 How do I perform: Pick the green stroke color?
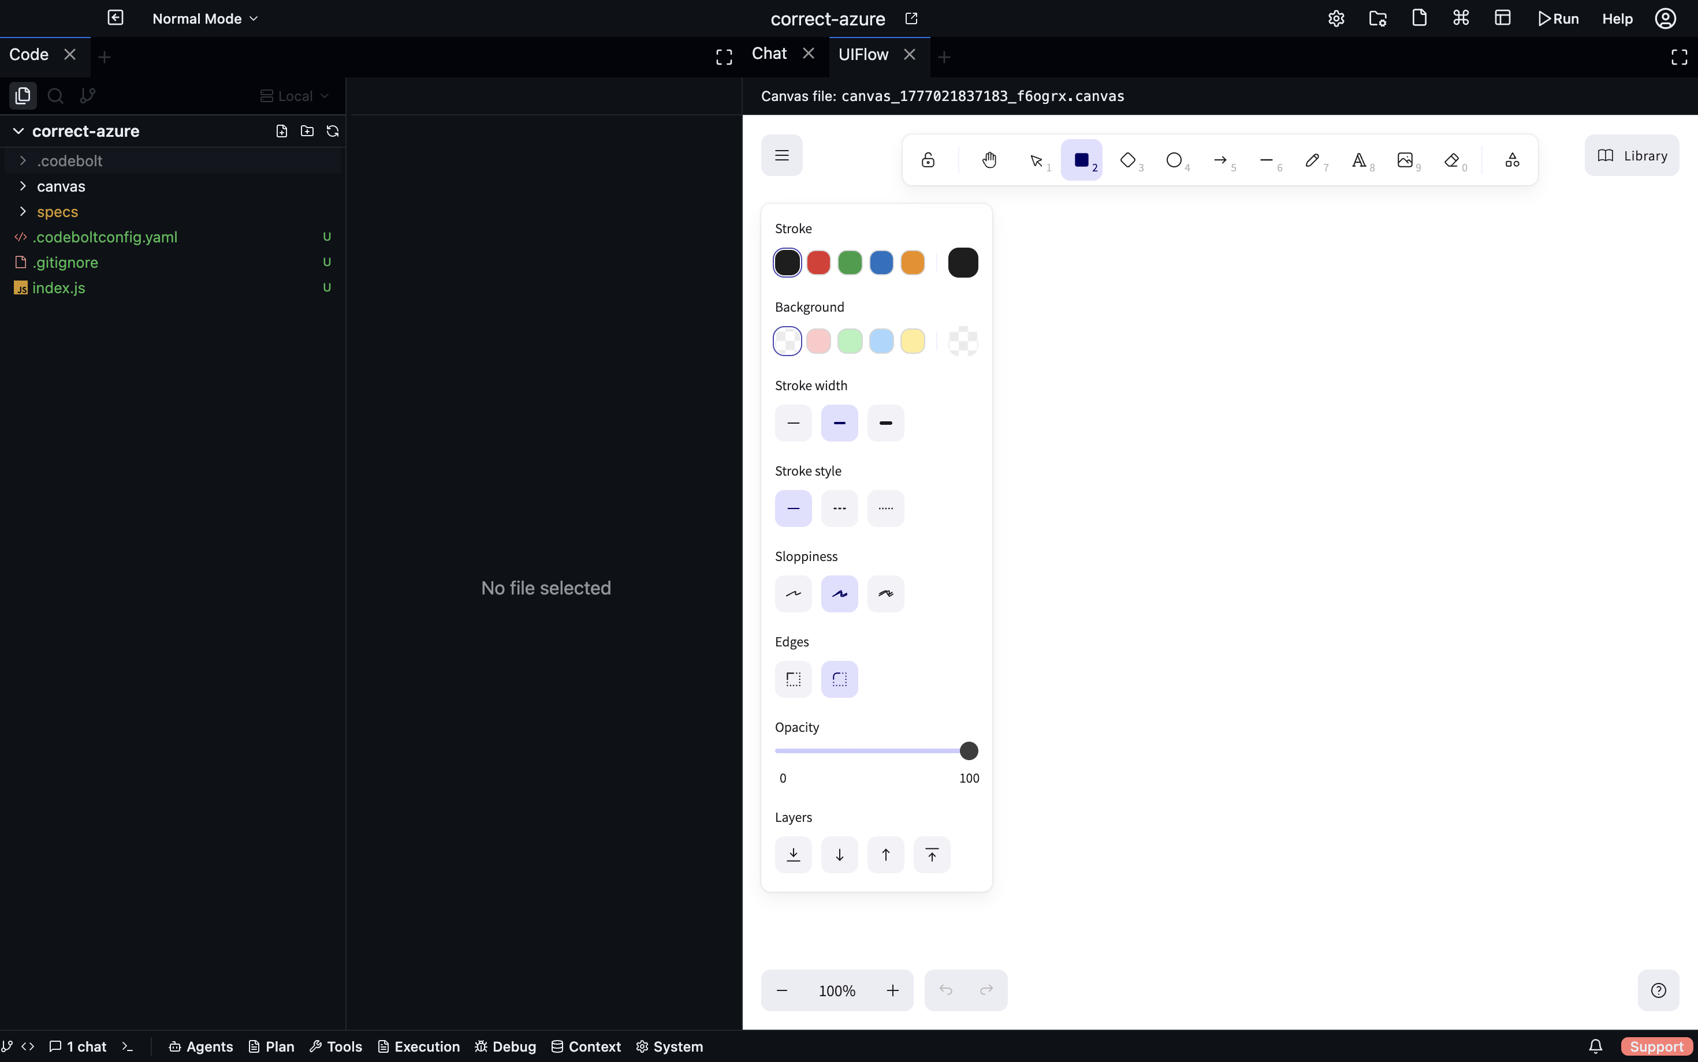point(850,263)
